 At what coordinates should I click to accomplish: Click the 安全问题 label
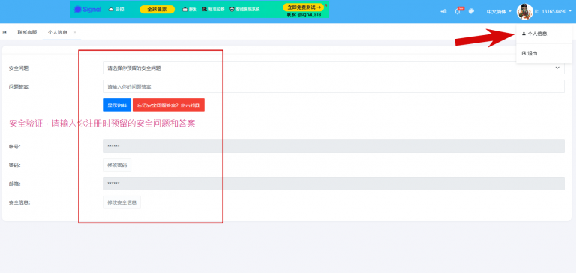[19, 68]
